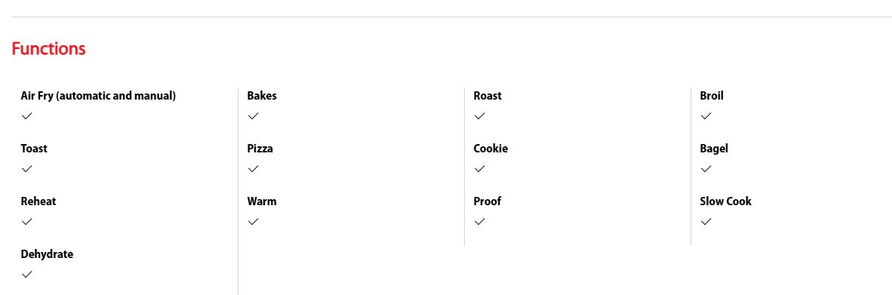Select the checkmark below Warm
This screenshot has width=892, height=295.
pyautogui.click(x=253, y=222)
